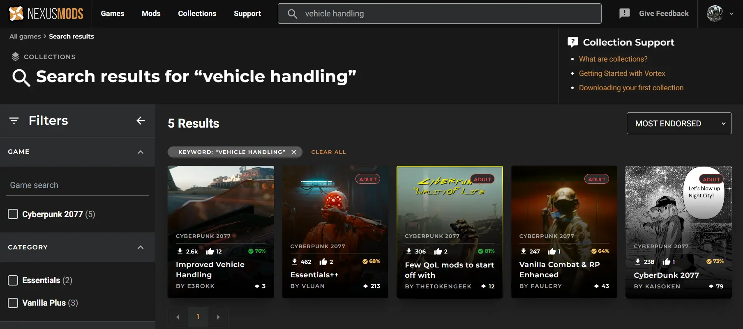Click the Give Feedback speech bubble icon
This screenshot has height=329, width=743.
[x=624, y=14]
